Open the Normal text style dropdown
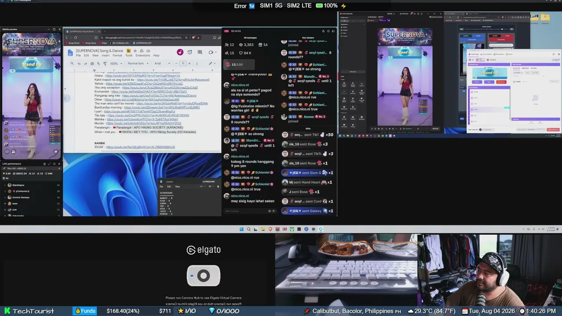The width and height of the screenshot is (562, 316). click(137, 64)
